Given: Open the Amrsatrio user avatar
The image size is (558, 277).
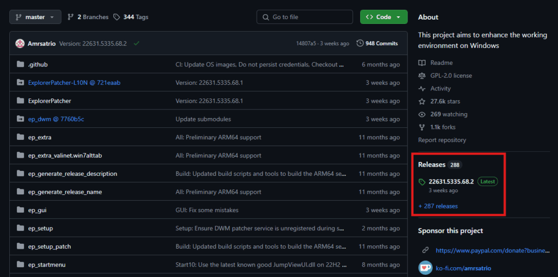Looking at the screenshot, I should [x=20, y=44].
